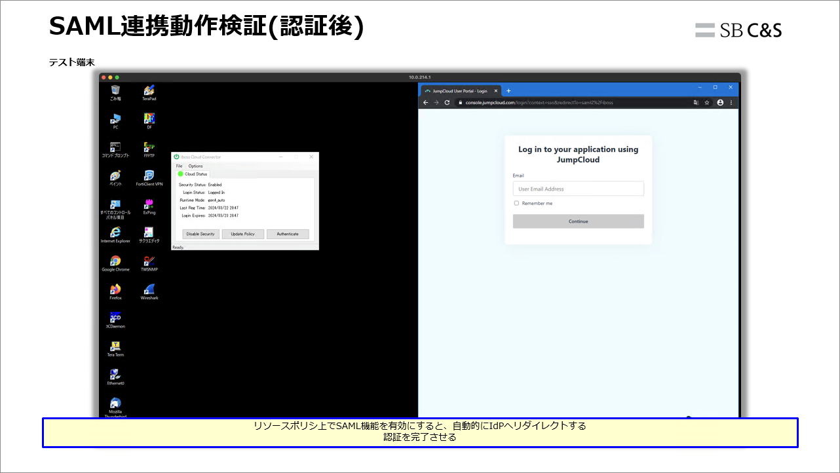Viewport: 840px width, 473px height.
Task: Launch TWSNMP from the desktop
Action: pos(149,261)
